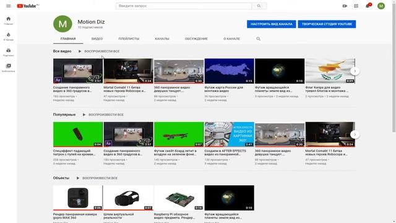Open rotating Earth thumbnail in Все видео row
Viewport: 396px width, 223px height.
[280, 71]
